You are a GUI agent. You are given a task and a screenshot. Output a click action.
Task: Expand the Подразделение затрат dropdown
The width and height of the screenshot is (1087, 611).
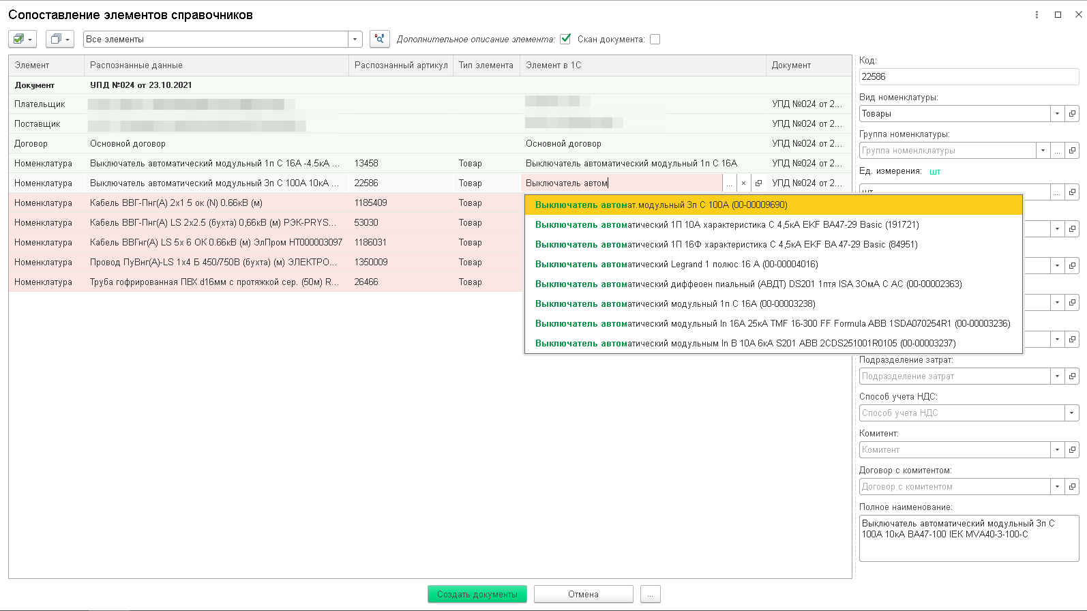pyautogui.click(x=1057, y=376)
